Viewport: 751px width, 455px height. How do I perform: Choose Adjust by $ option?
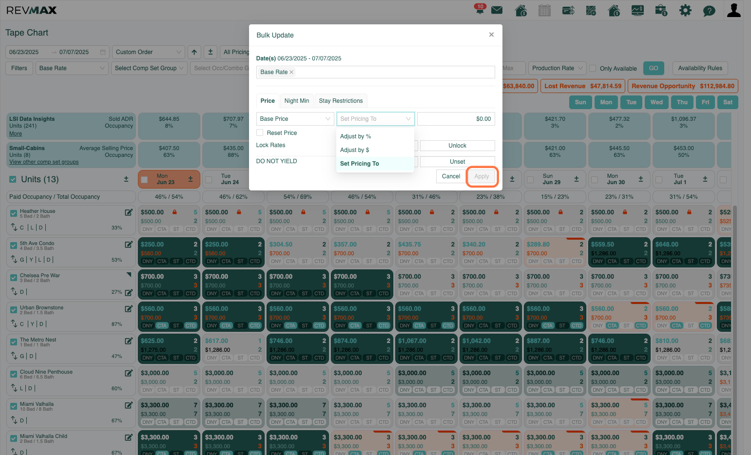coord(375,150)
